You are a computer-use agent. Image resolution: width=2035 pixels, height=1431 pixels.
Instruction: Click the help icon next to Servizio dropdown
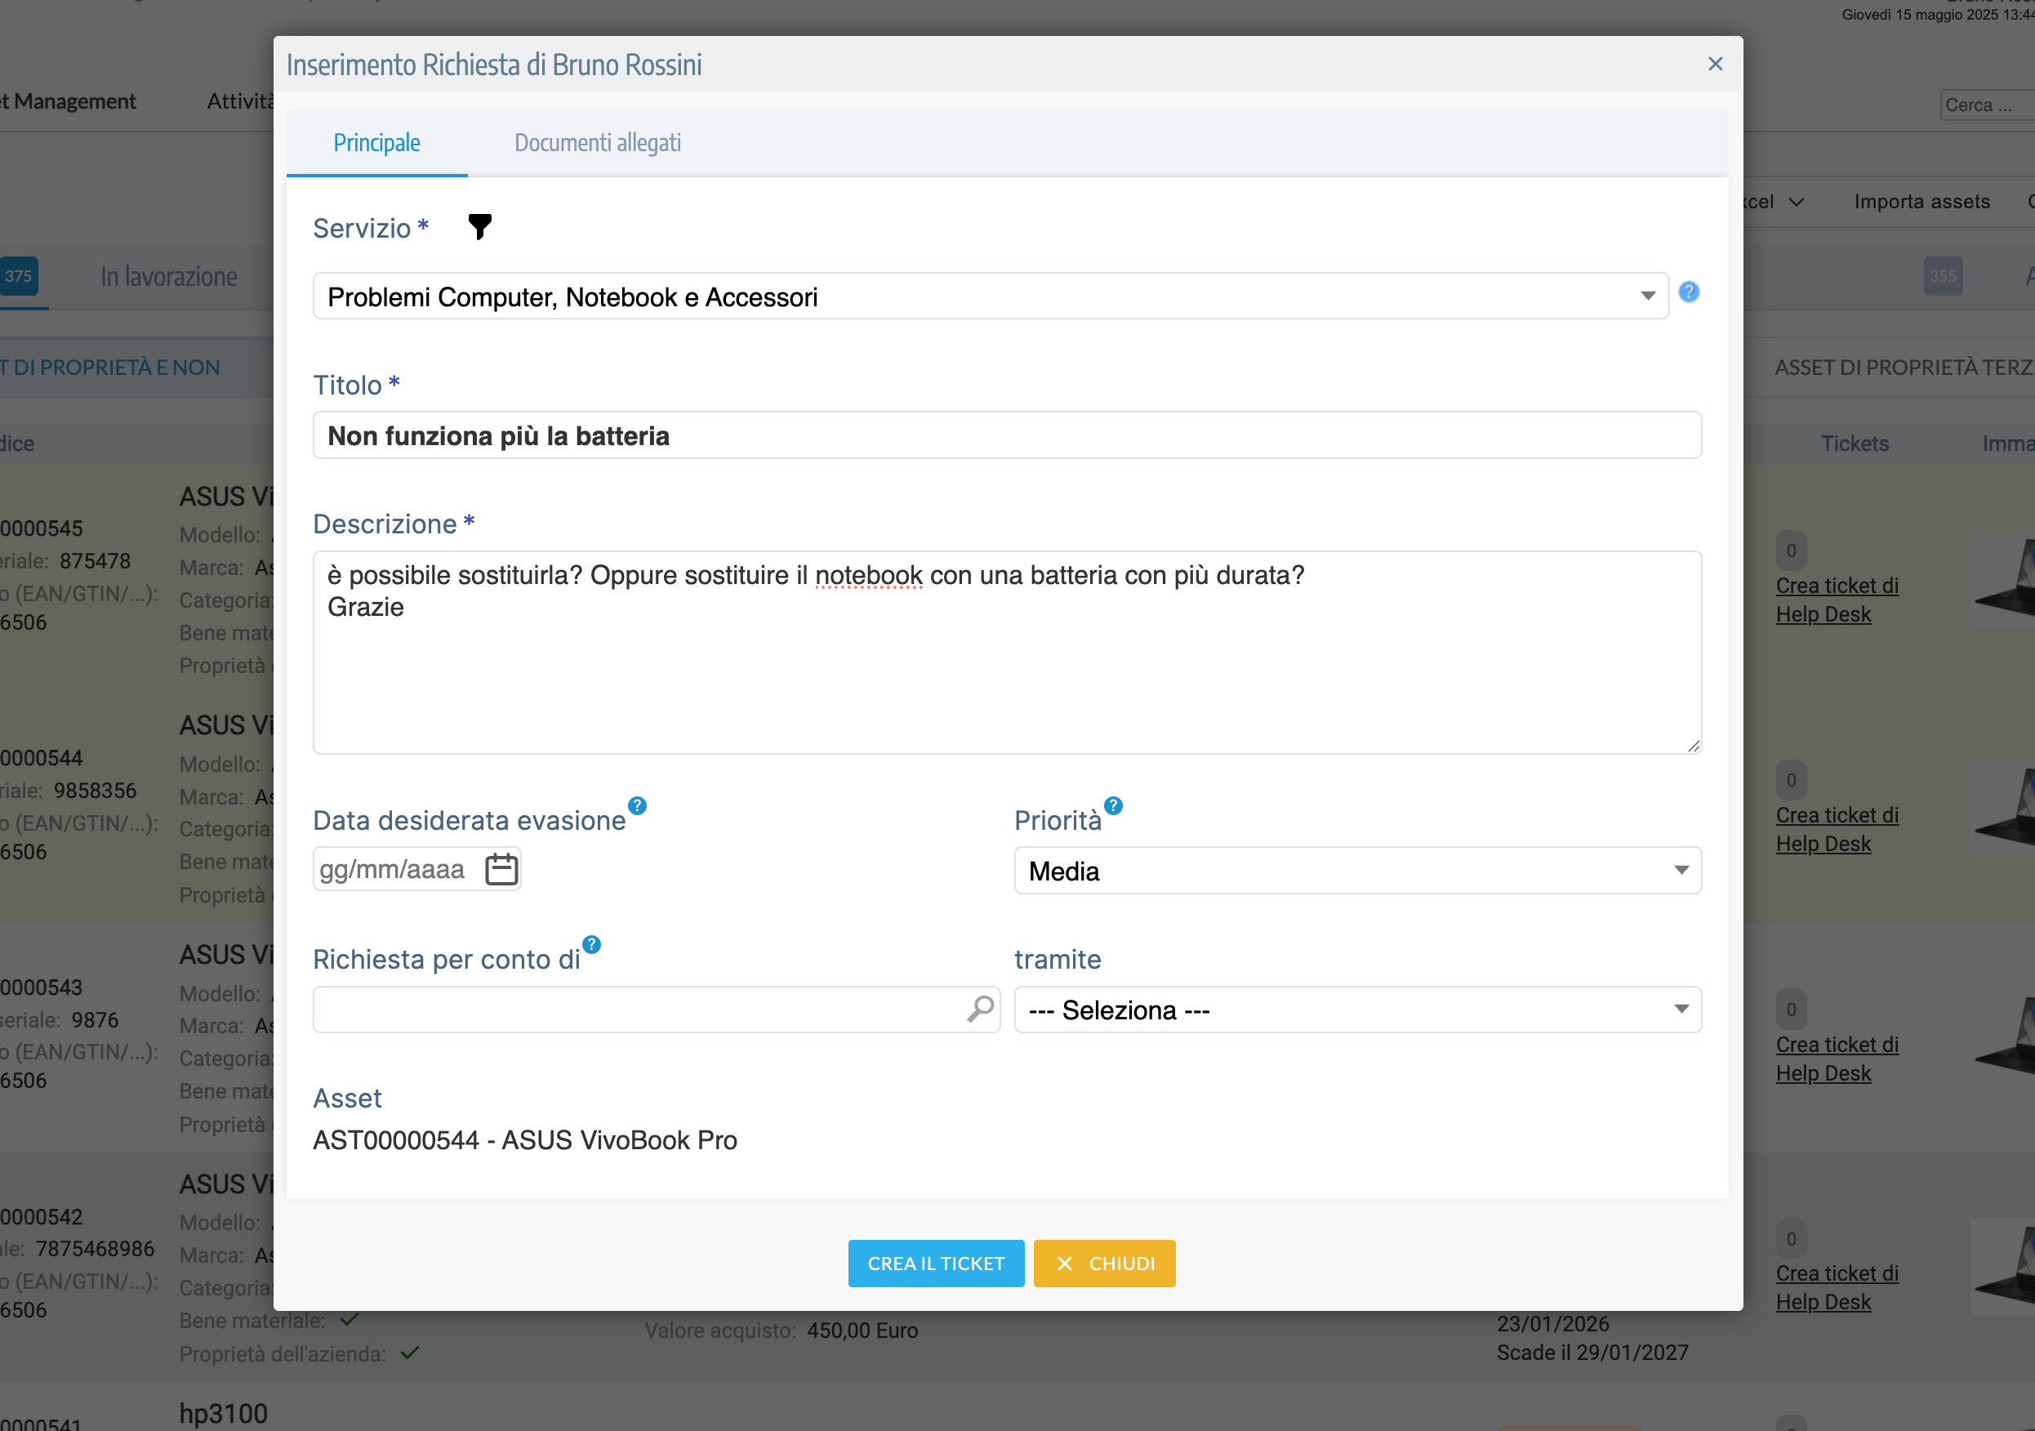(x=1689, y=292)
